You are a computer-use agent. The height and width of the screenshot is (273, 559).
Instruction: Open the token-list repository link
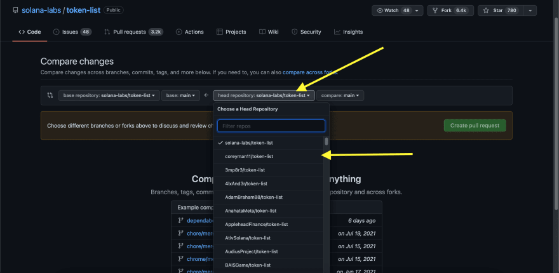tap(83, 10)
